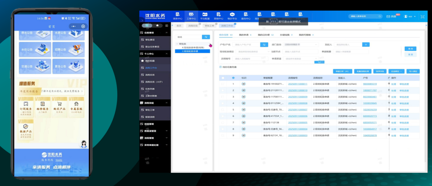Screen dimensions: 432x186
Task: Open the 自选绑定 dropdown button
Action: coord(397,71)
